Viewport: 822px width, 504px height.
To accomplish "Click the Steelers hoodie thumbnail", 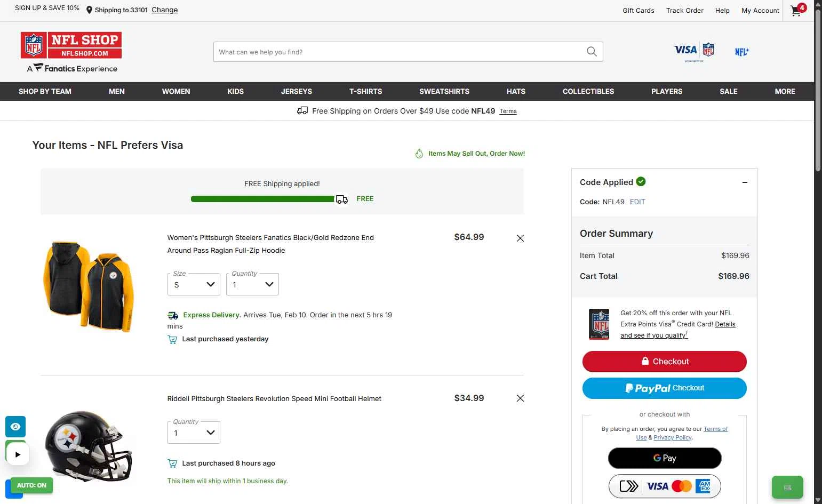I will pyautogui.click(x=88, y=286).
